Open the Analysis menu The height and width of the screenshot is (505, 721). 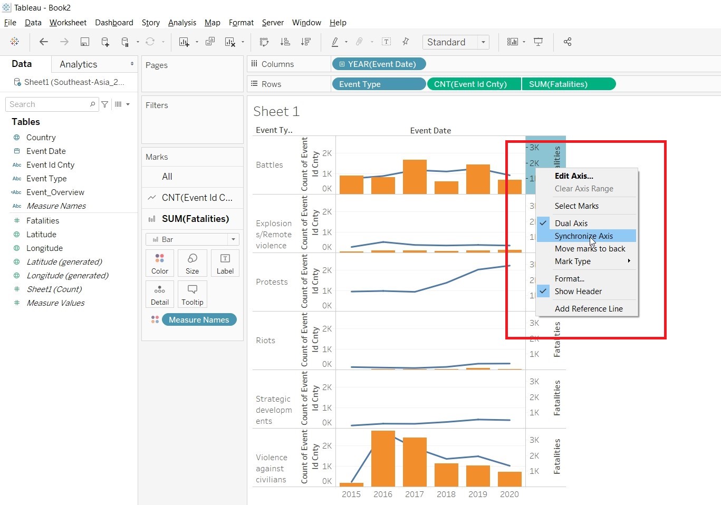(182, 23)
